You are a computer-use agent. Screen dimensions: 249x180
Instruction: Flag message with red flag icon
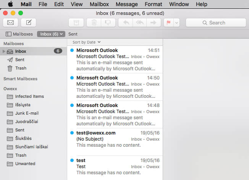169,23
